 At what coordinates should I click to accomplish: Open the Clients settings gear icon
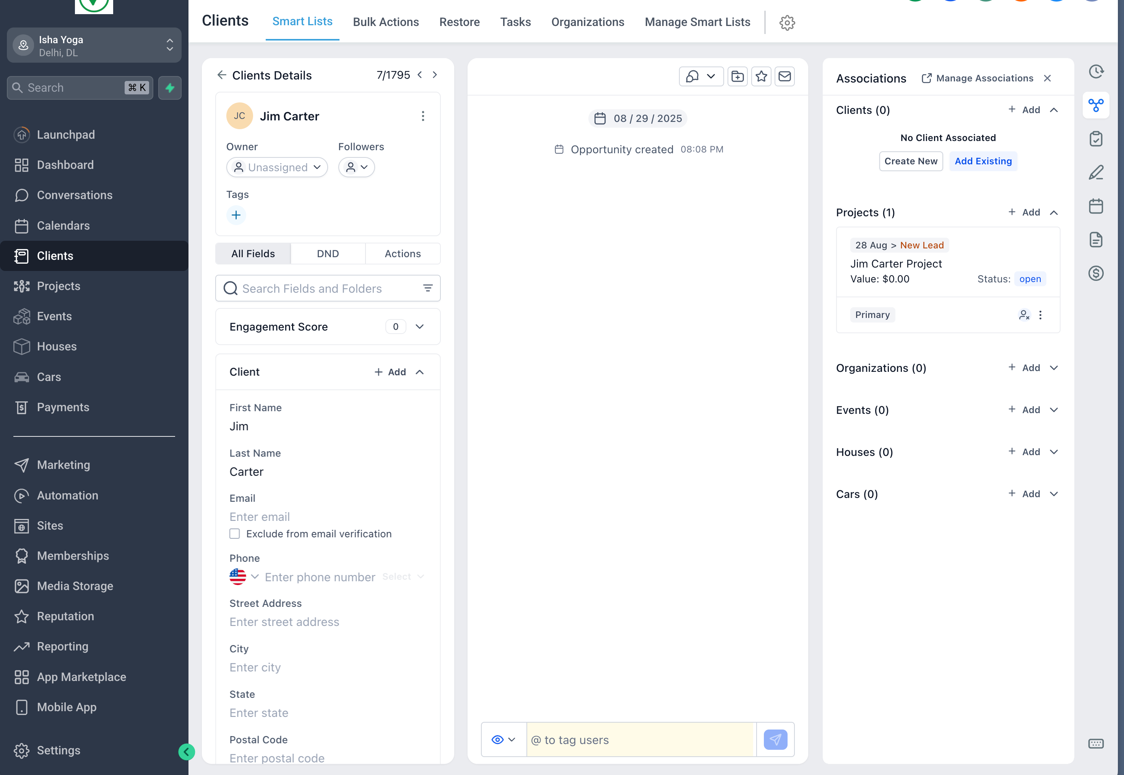pyautogui.click(x=787, y=22)
